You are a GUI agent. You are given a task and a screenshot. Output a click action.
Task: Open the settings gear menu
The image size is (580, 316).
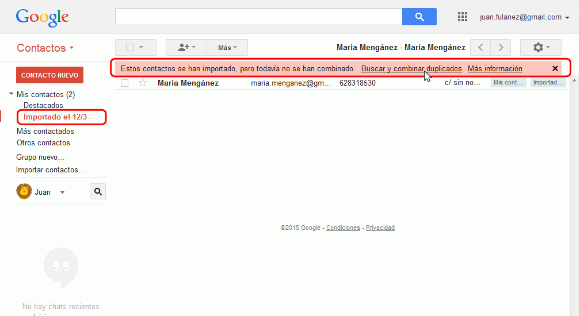(x=541, y=47)
